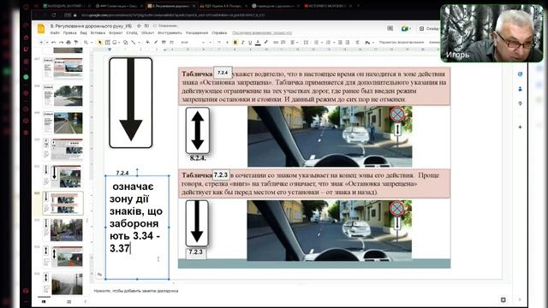Open Contacts side panel icon

tap(520, 89)
